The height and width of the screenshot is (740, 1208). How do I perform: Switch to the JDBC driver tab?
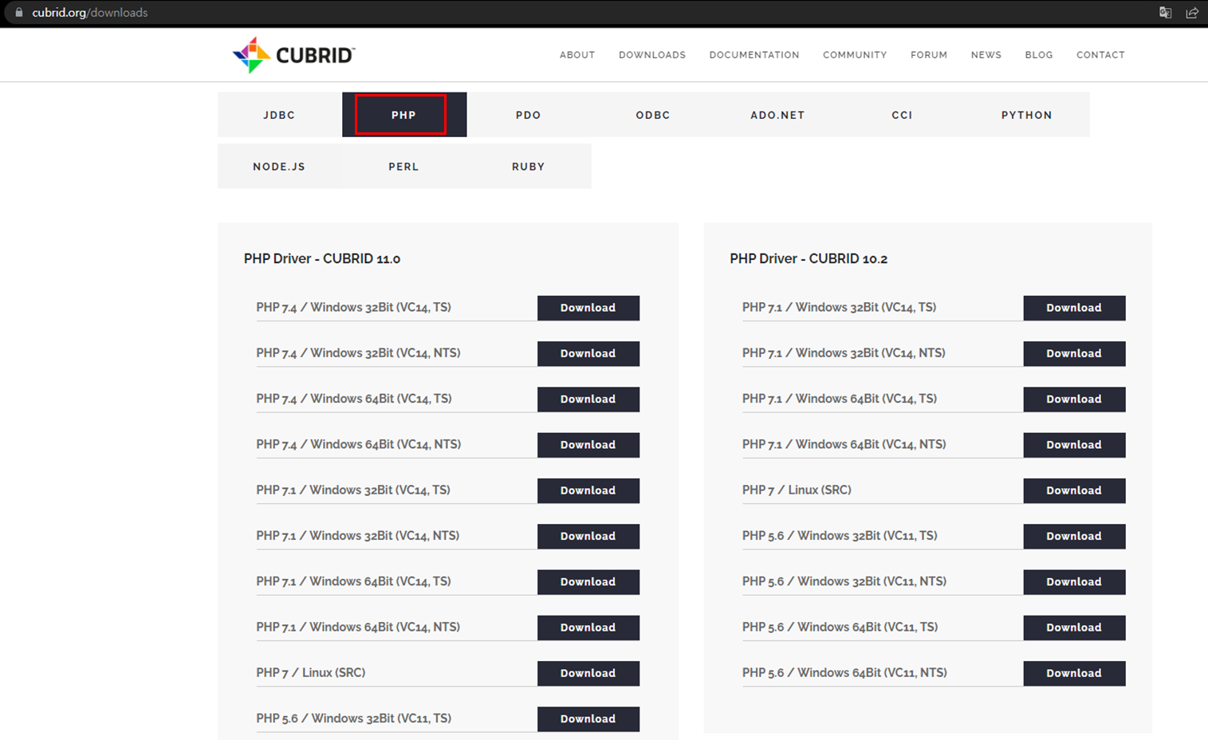280,115
